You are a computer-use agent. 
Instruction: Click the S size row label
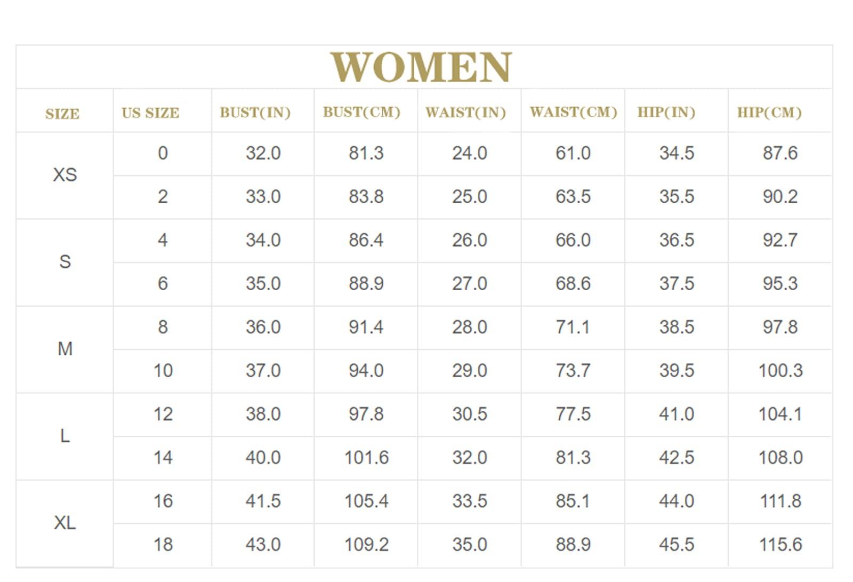point(65,262)
